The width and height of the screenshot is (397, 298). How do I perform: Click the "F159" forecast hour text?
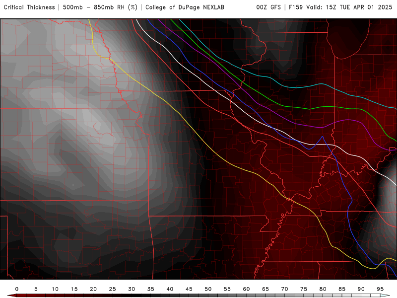tap(296, 7)
